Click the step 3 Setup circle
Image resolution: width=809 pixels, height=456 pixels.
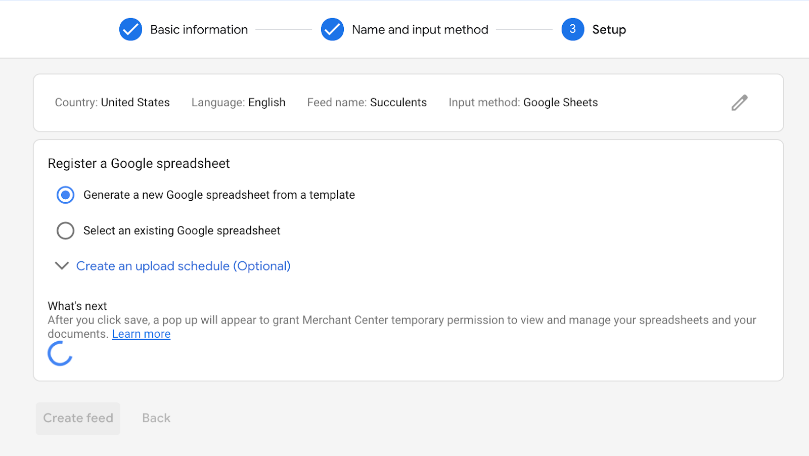572,29
